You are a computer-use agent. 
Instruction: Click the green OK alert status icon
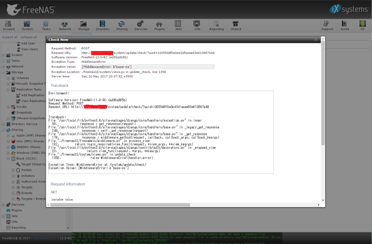click(x=363, y=26)
